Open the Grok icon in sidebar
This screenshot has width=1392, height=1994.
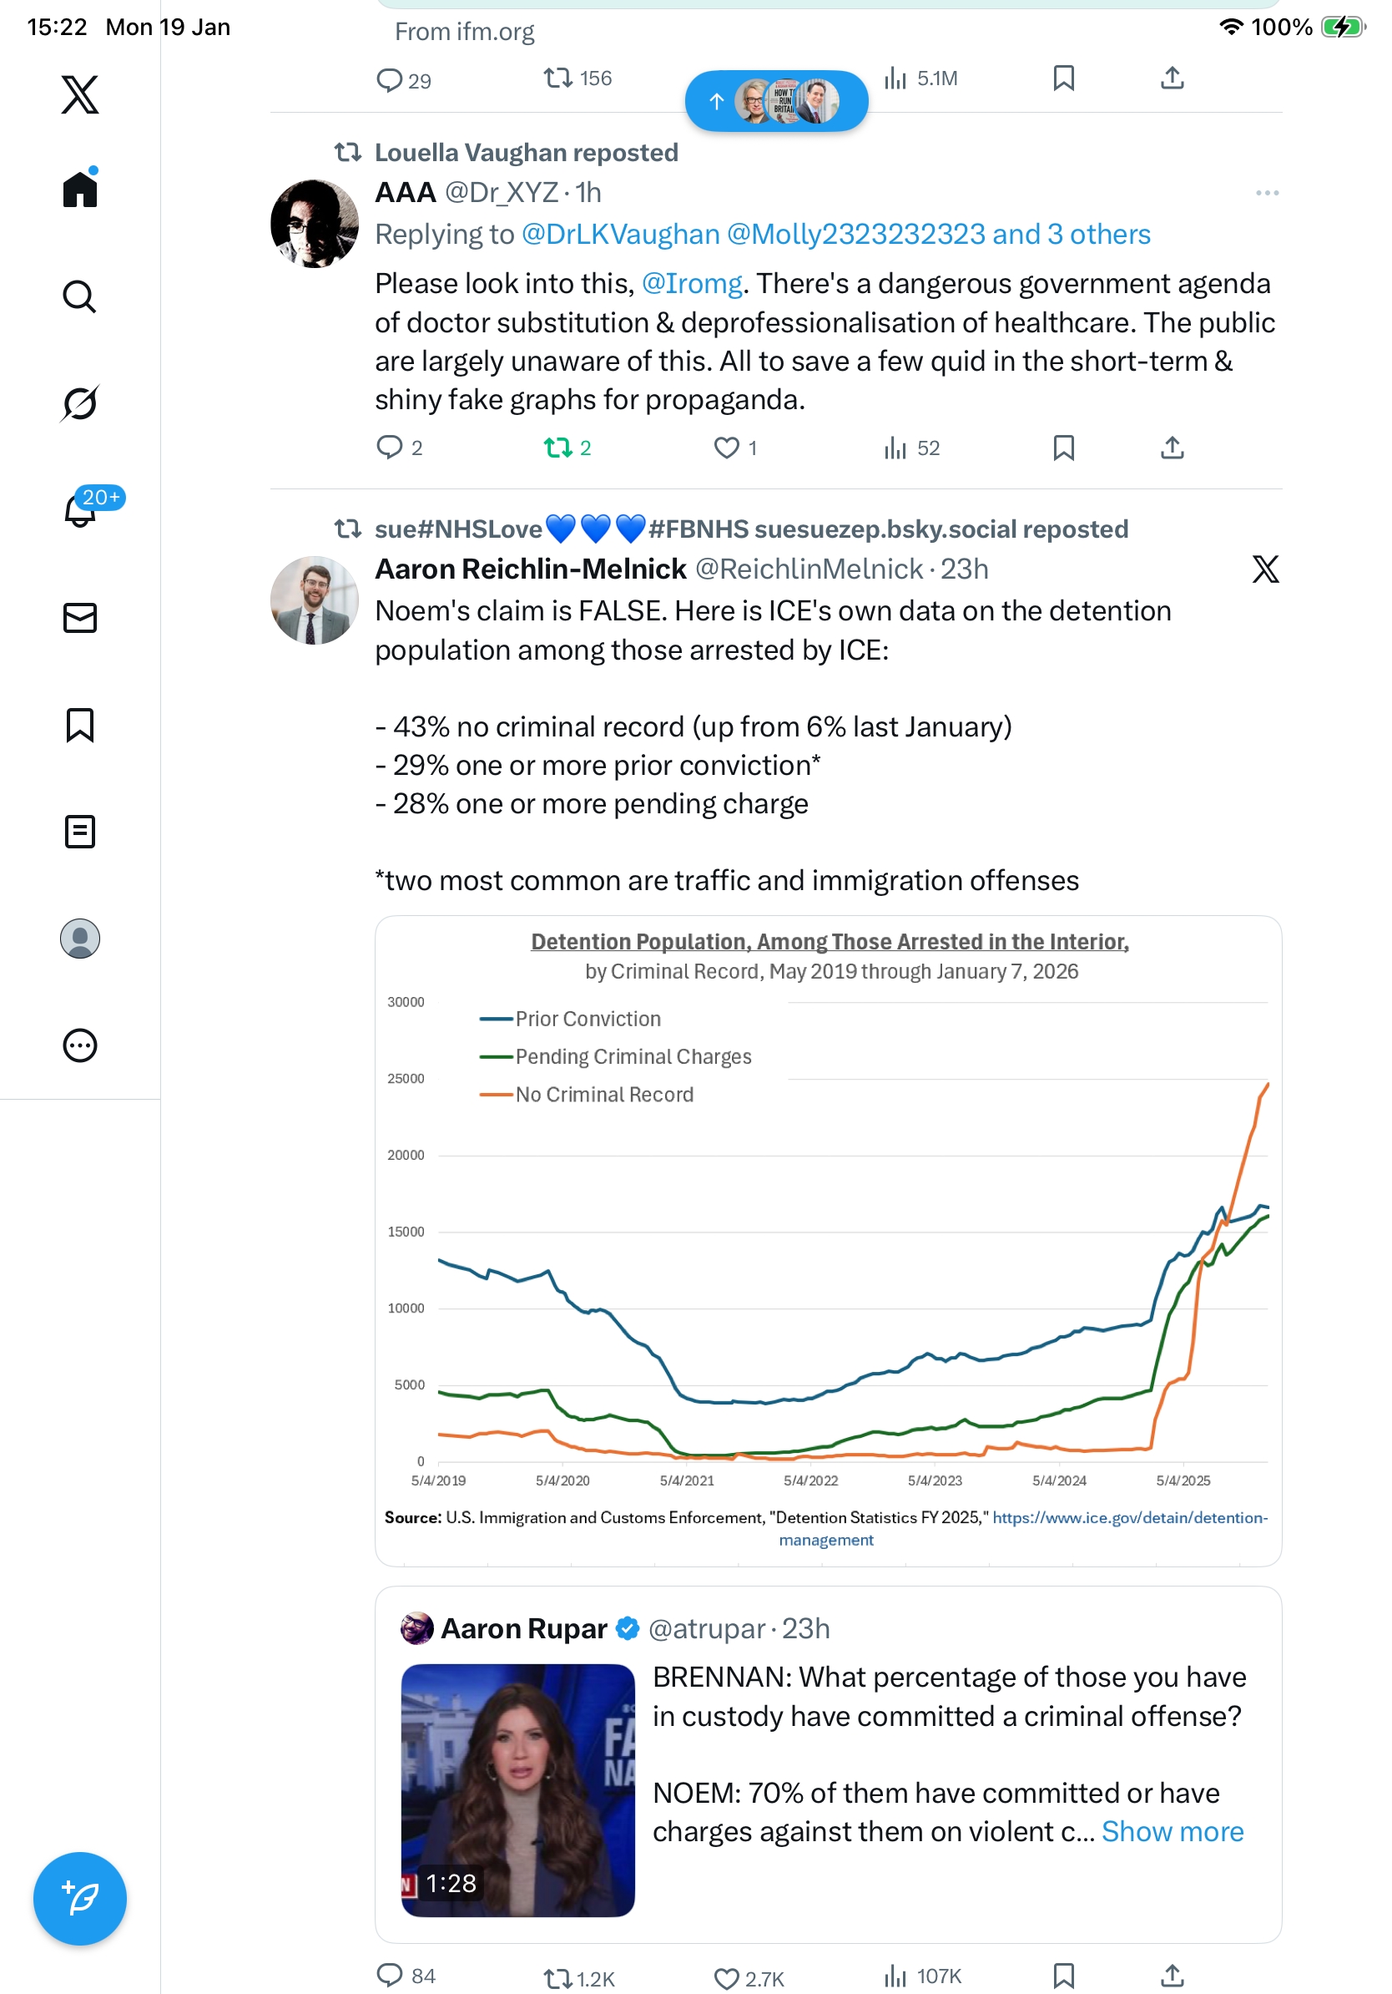(80, 403)
